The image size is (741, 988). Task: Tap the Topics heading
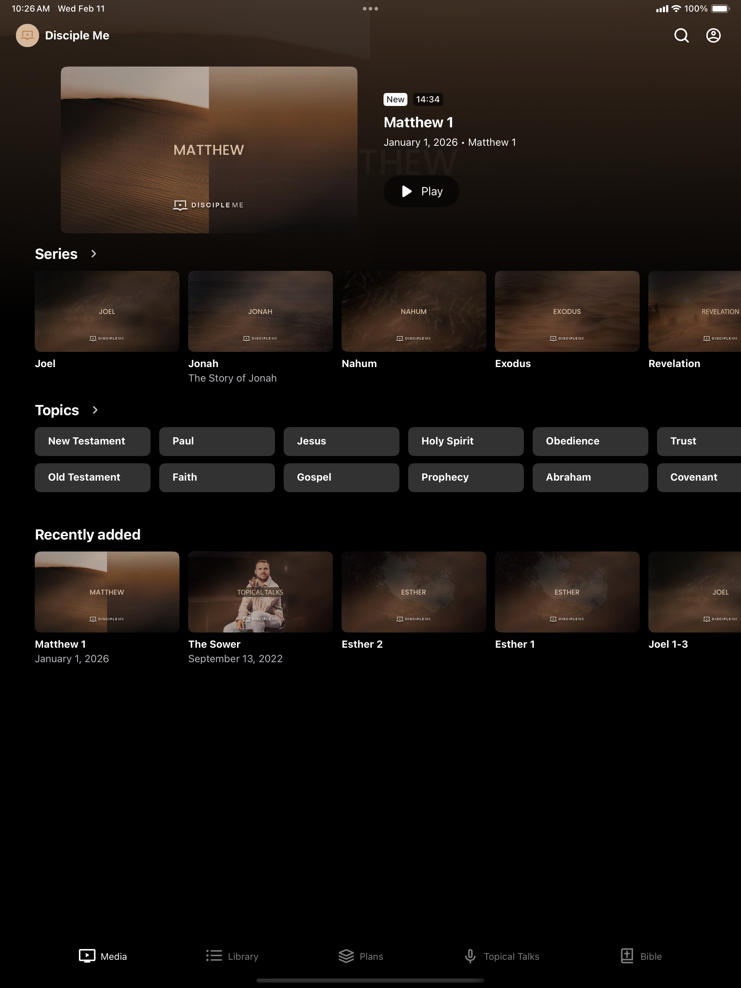[57, 410]
